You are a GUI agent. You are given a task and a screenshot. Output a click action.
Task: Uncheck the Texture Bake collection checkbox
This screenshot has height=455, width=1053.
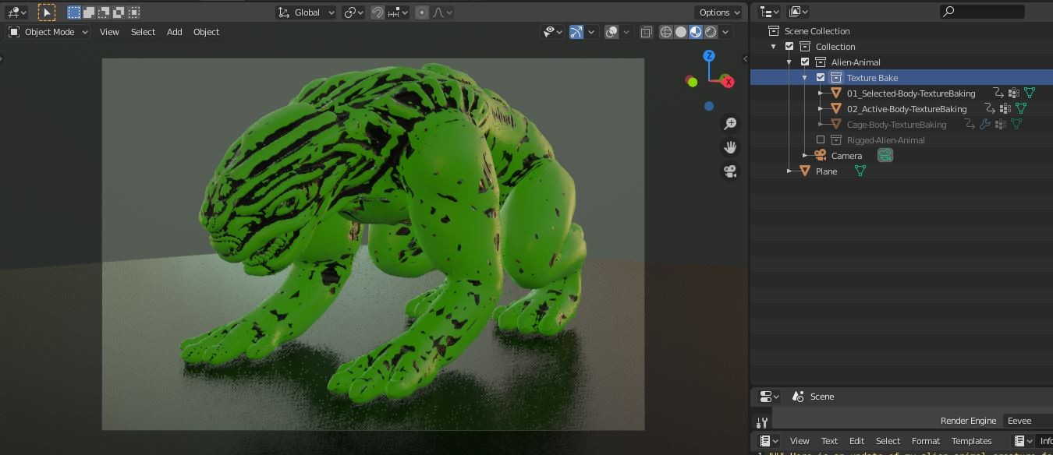point(819,77)
